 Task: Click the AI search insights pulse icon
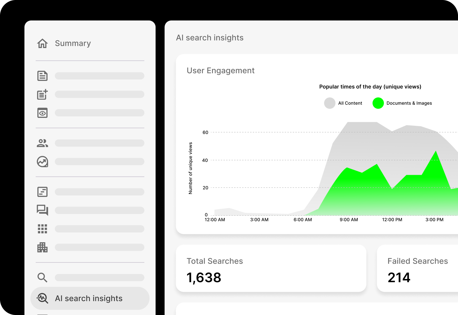42,298
